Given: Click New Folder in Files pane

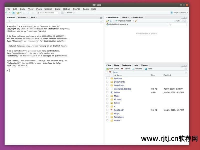Looking at the screenshot, I should click(112, 69).
